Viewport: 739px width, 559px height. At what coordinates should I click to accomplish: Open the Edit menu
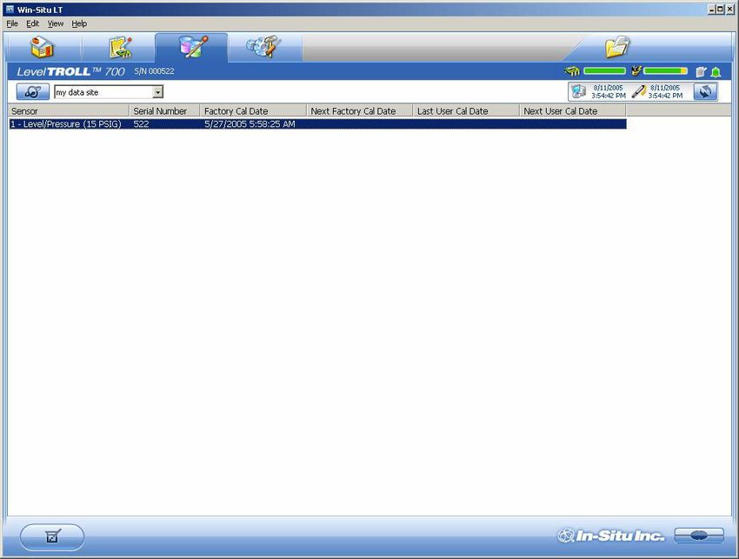(32, 23)
